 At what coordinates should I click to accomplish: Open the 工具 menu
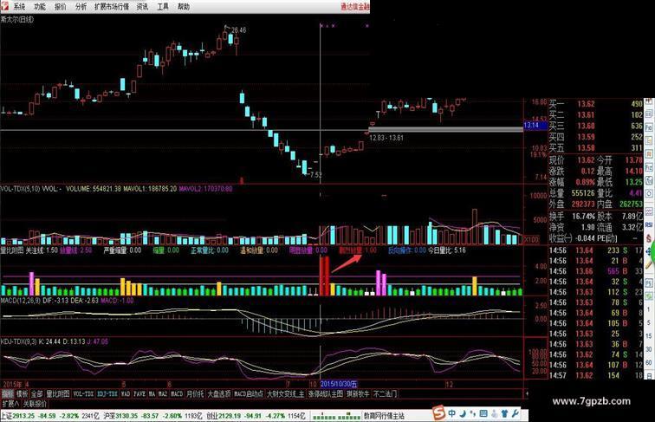tap(163, 6)
